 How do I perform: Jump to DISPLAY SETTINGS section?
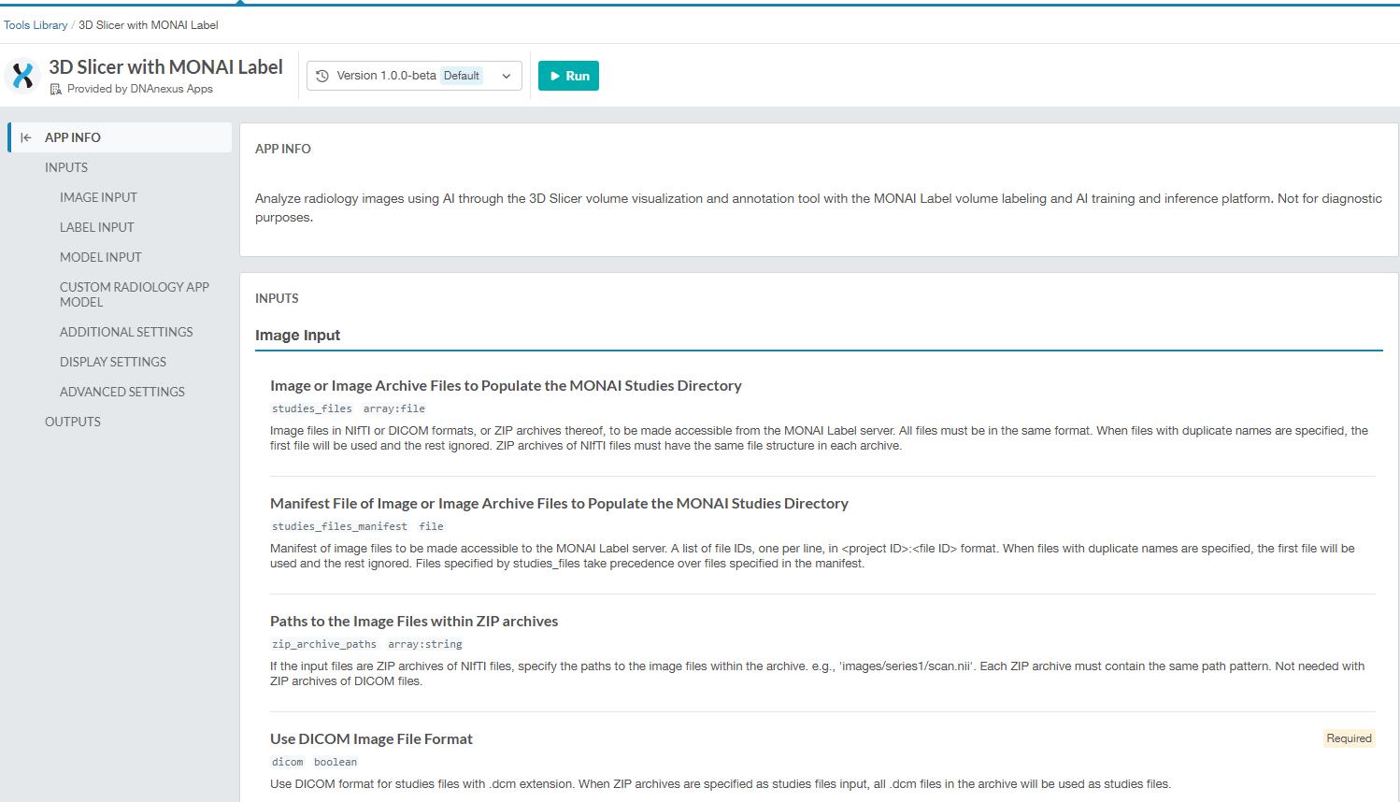point(113,362)
